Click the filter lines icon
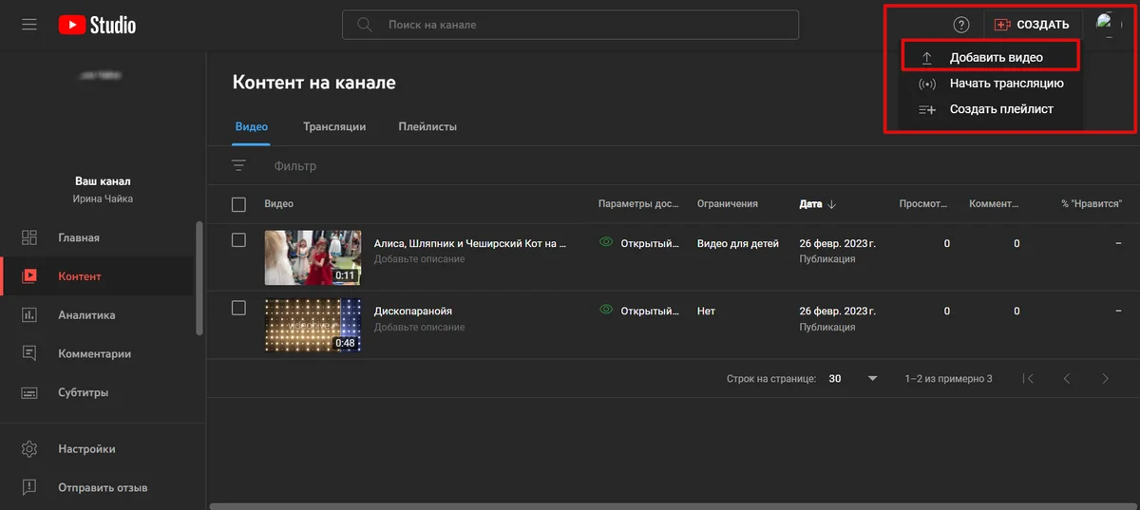 238,166
